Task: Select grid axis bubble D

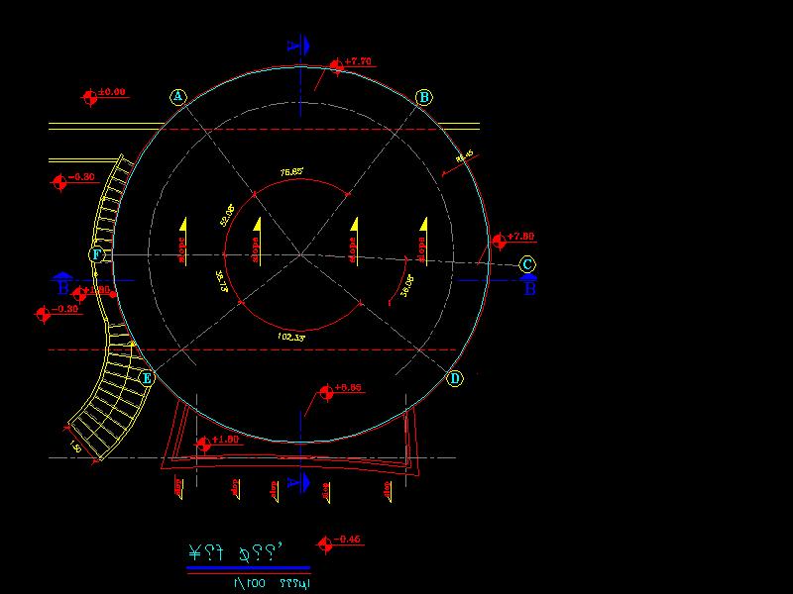Action: click(x=454, y=378)
